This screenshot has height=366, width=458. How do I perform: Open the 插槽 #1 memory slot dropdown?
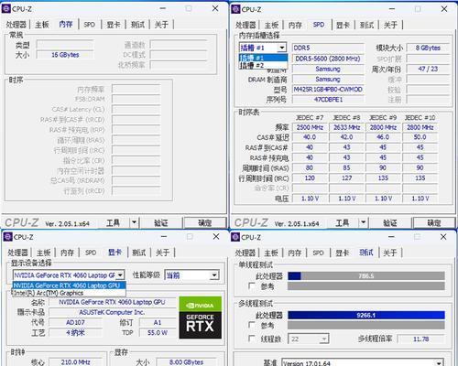(282, 48)
